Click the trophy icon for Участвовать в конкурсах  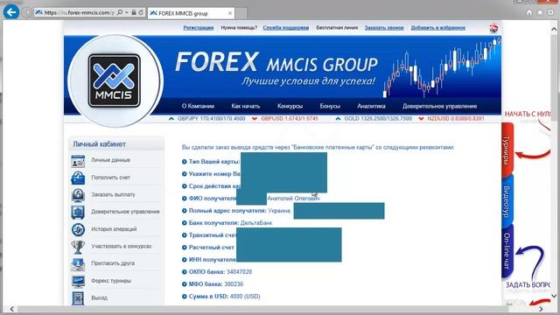78,247
